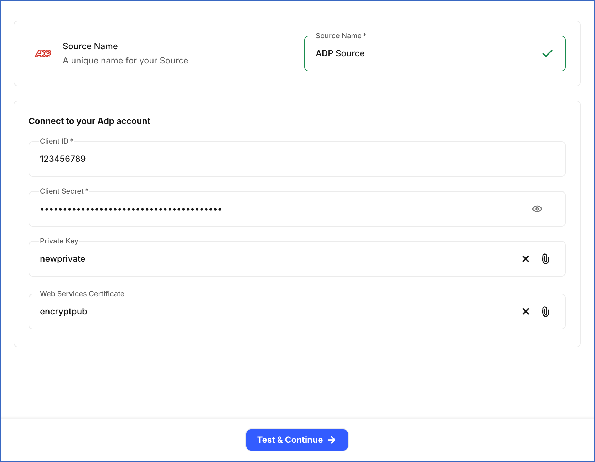
Task: Click the green checkmark in Source Name field
Action: [547, 53]
